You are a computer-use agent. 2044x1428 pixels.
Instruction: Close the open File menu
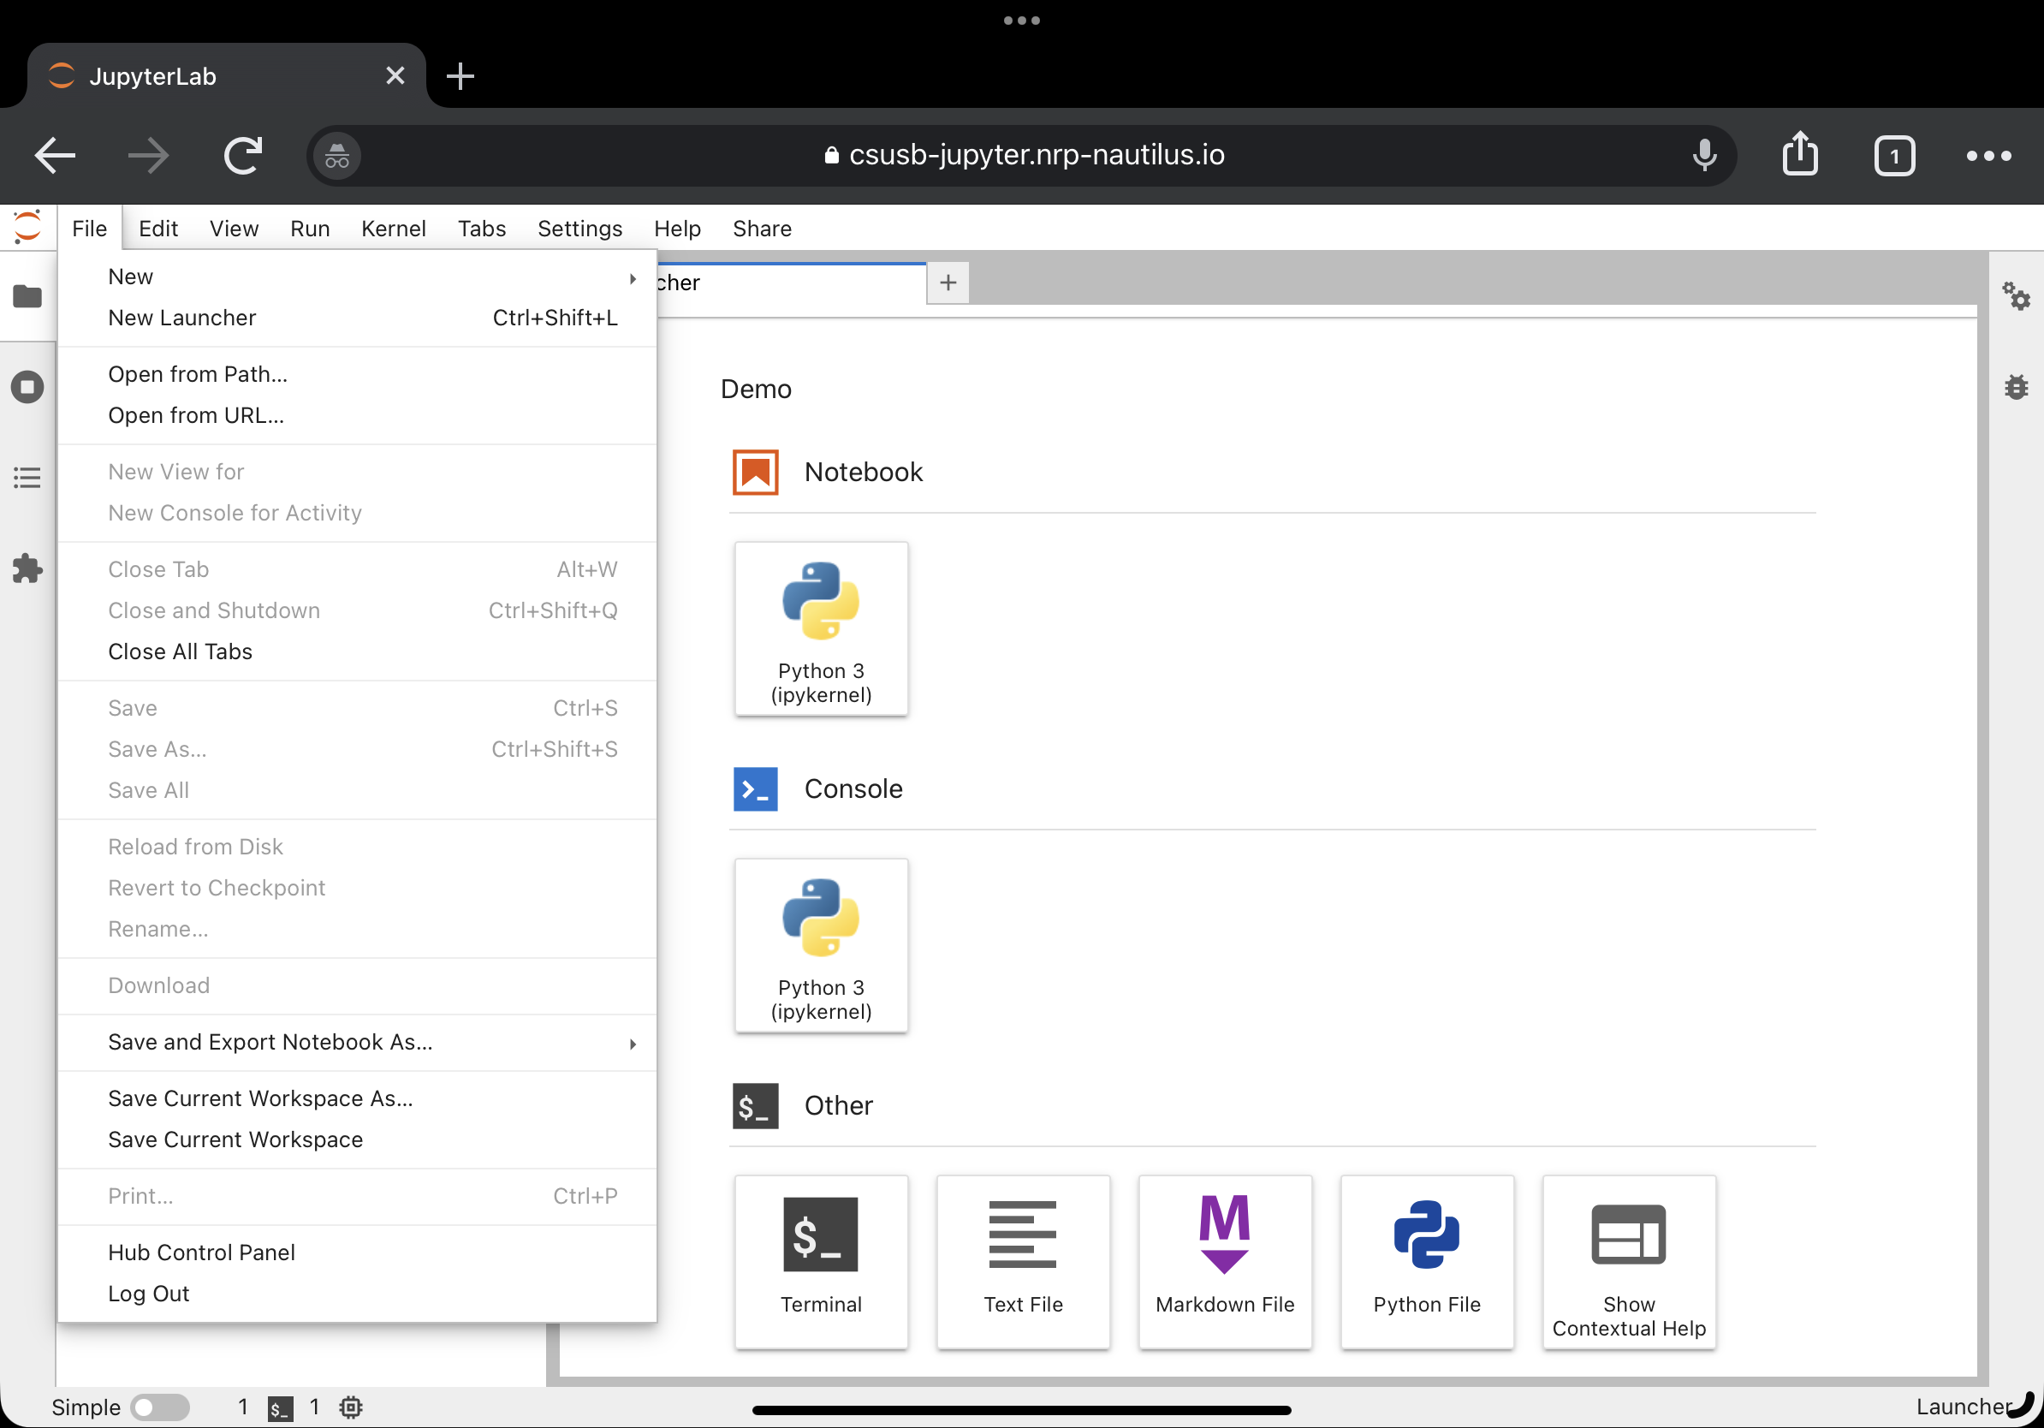pos(89,229)
